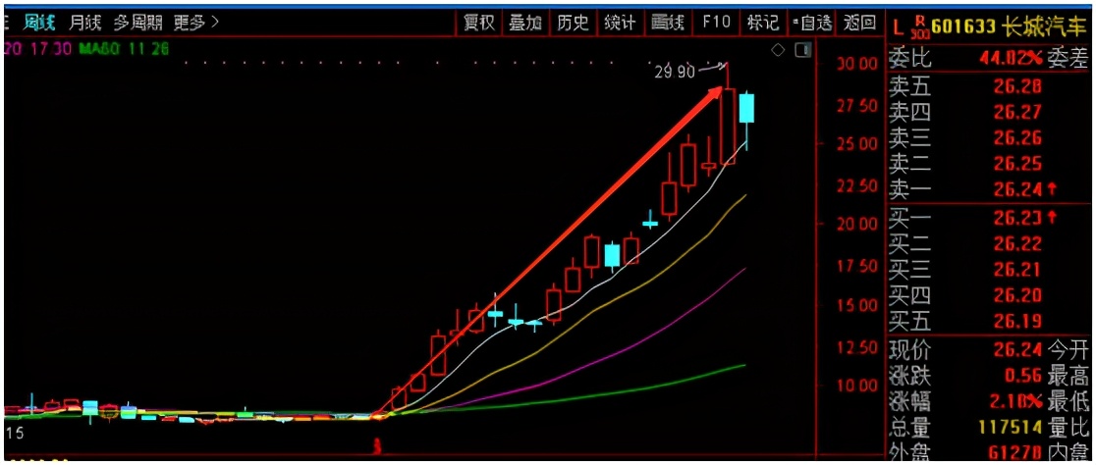The height and width of the screenshot is (465, 1096).
Task: Select the 买一 price 26.23
Action: click(x=1018, y=218)
